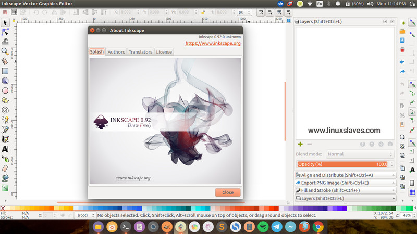Click the Layers panel close X button
This screenshot has width=417, height=234.
393,21
